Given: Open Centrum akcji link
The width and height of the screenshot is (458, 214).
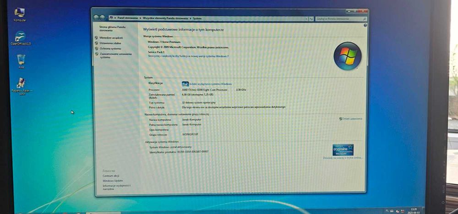Looking at the screenshot, I should (x=111, y=176).
